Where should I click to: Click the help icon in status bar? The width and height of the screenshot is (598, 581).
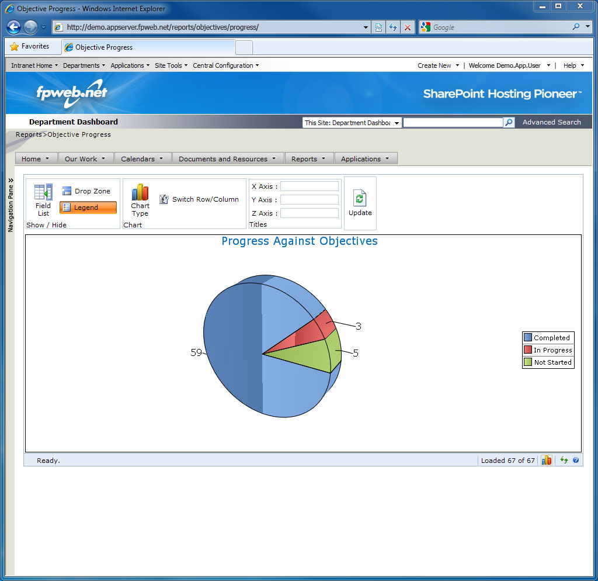point(576,461)
